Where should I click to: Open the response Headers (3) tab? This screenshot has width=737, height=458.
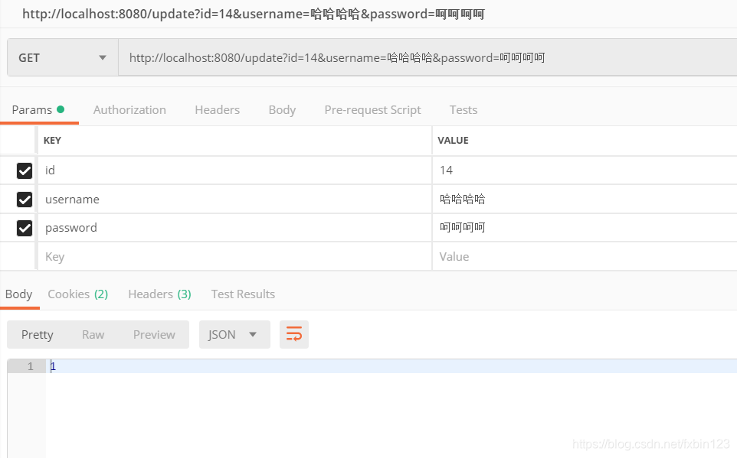pos(160,294)
